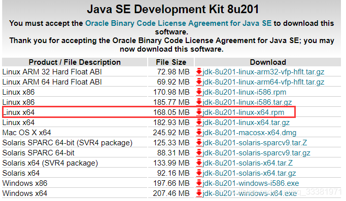Viewport: 346px width, 201px height.
Task: Download jdk-8u201-windows-x64.exe file link
Action: tap(250, 193)
